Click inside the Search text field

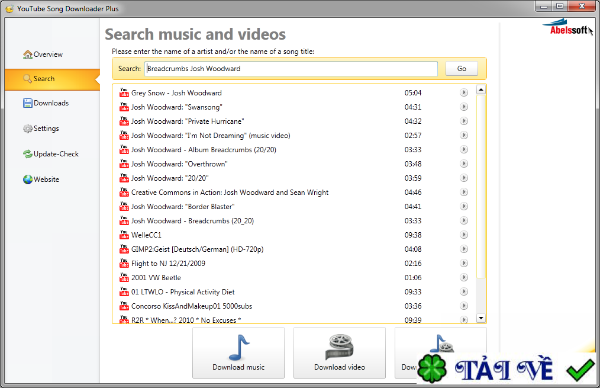(291, 69)
